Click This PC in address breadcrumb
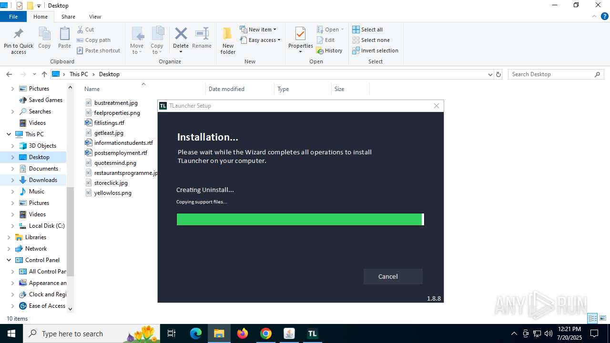The height and width of the screenshot is (343, 610). [79, 74]
